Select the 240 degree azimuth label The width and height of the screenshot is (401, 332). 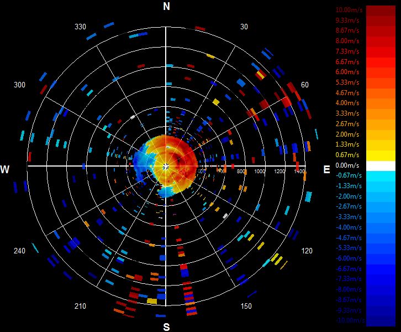coord(19,251)
